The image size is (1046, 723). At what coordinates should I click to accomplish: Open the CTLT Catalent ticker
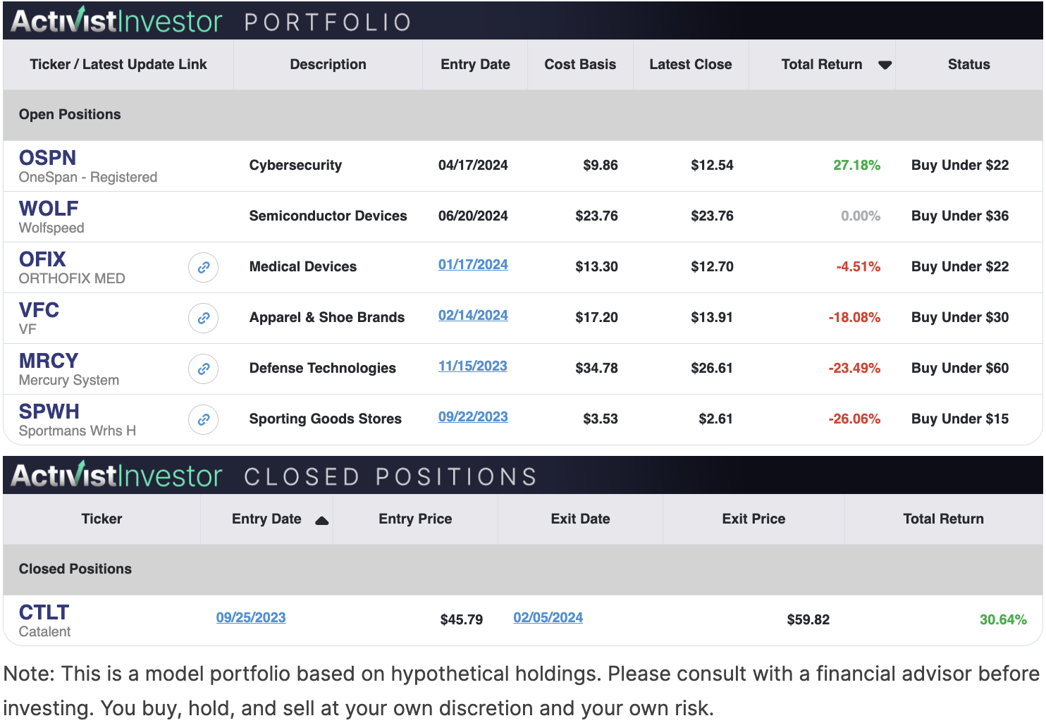(44, 612)
